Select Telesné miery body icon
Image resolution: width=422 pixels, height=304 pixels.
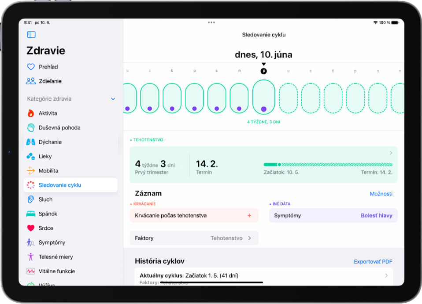(x=31, y=257)
